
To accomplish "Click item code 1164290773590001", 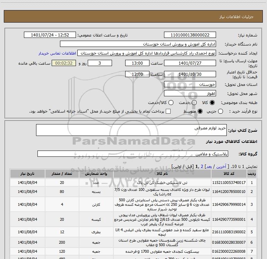I will (229, 219).
